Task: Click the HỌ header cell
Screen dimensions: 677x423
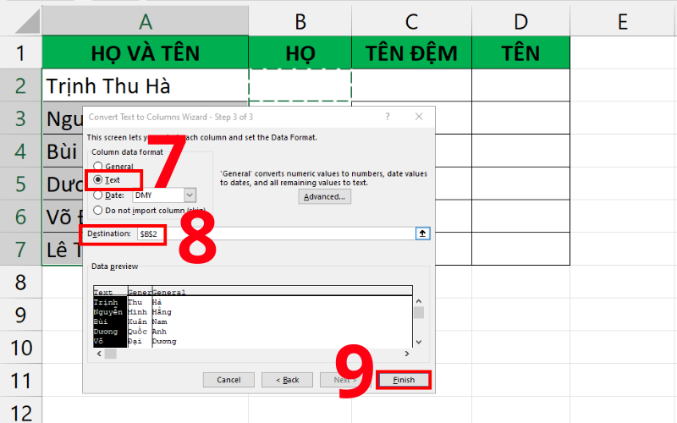Action: coord(300,52)
